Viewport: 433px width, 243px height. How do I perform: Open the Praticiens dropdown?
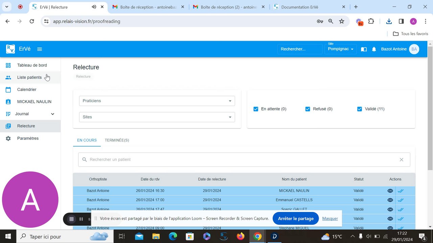tap(157, 101)
